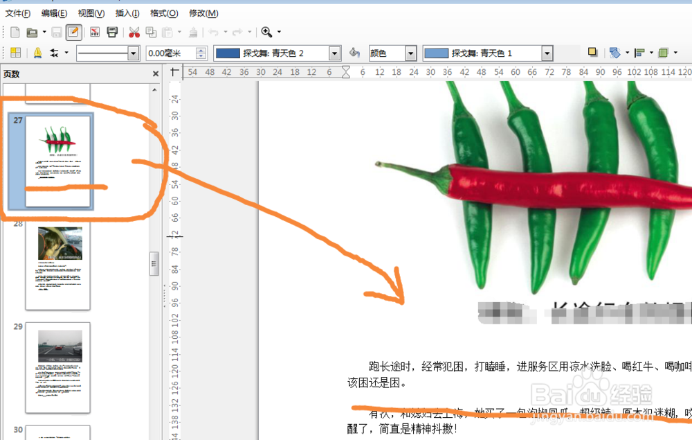The width and height of the screenshot is (692, 440).
Task: Redo the last undone action
Action: coord(237,33)
